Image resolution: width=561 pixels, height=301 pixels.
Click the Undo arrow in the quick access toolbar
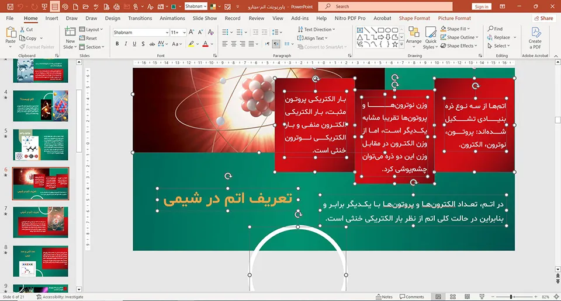tap(20, 6)
